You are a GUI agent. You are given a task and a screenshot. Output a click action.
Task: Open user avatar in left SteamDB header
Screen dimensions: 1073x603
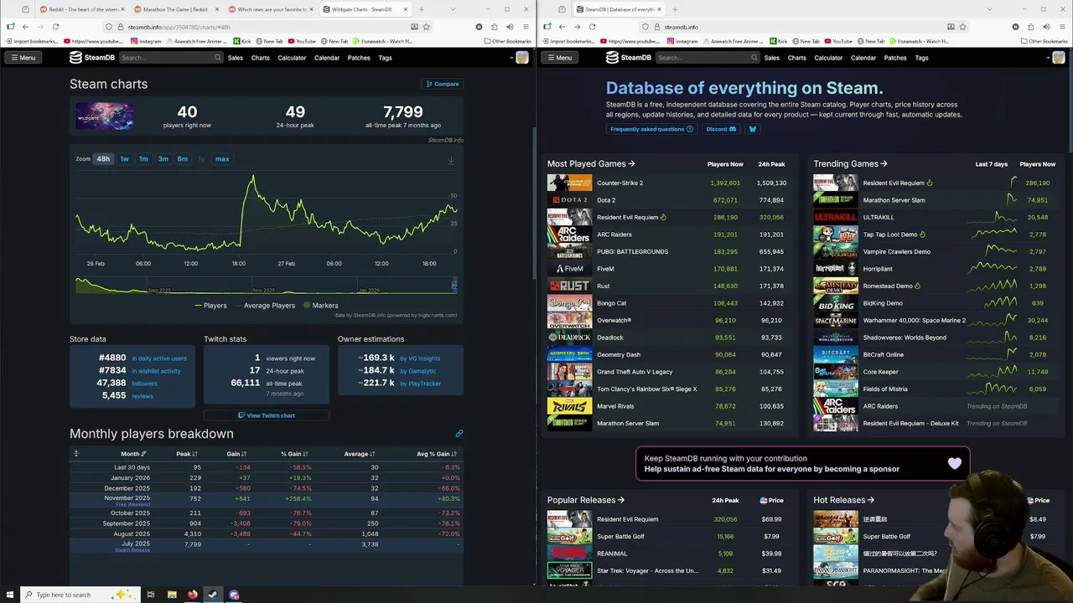pos(522,58)
